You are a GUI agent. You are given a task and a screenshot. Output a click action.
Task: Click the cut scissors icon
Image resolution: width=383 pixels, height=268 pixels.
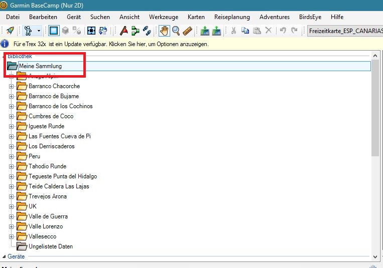click(x=233, y=31)
